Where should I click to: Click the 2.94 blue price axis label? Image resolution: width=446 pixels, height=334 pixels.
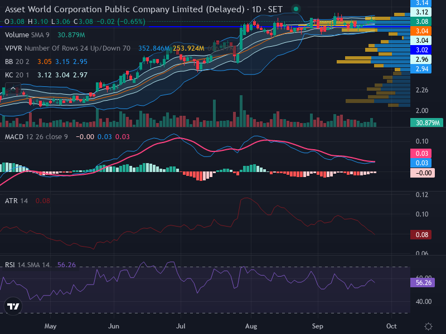tap(421, 68)
